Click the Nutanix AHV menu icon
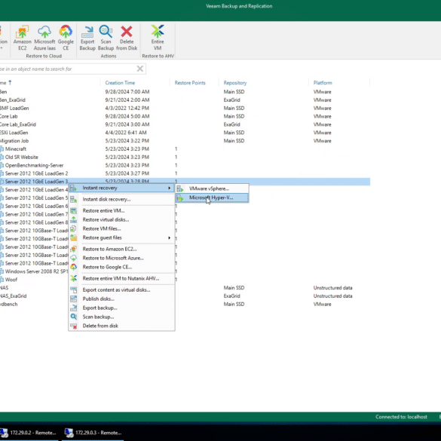Image resolution: width=441 pixels, height=441 pixels. click(x=73, y=278)
